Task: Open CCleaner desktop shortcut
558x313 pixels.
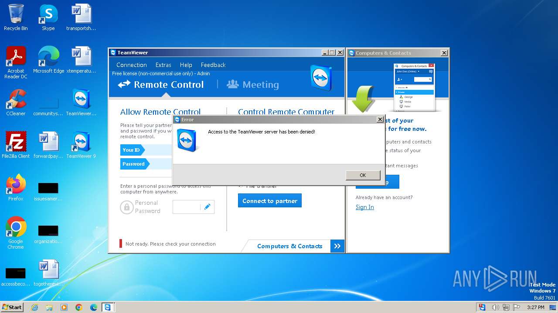Action: [x=16, y=103]
